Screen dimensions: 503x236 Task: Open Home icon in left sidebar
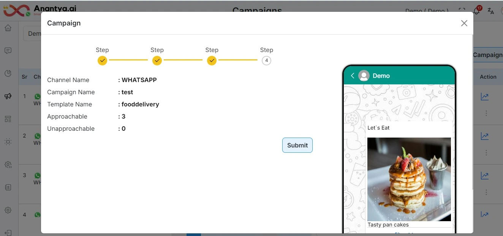(x=8, y=28)
